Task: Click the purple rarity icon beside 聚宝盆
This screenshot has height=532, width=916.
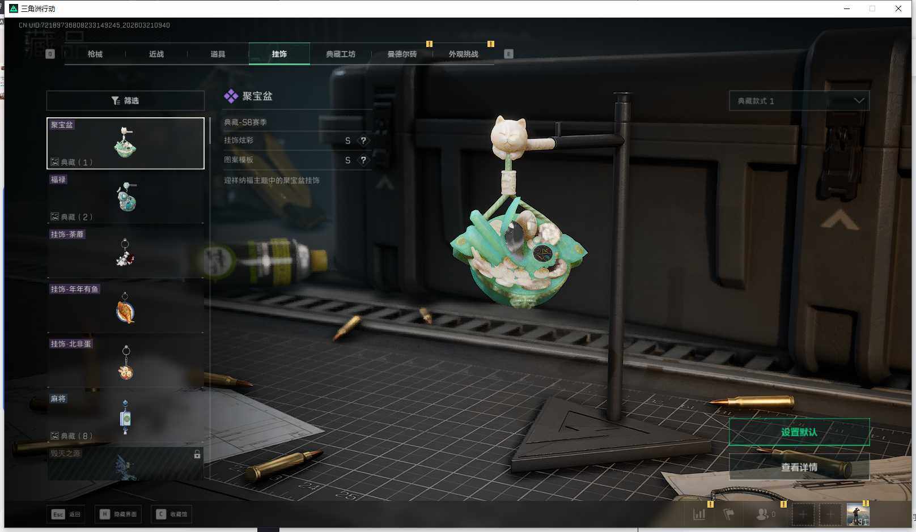Action: click(231, 96)
